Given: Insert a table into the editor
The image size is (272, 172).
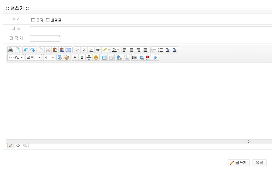Looking at the screenshot, I should point(104,57).
